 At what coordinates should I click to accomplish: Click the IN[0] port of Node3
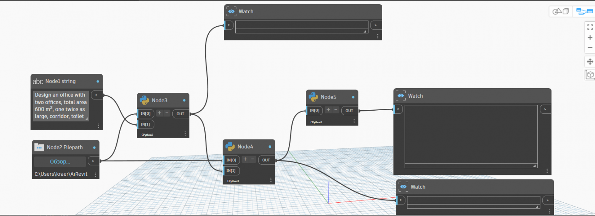pos(146,113)
